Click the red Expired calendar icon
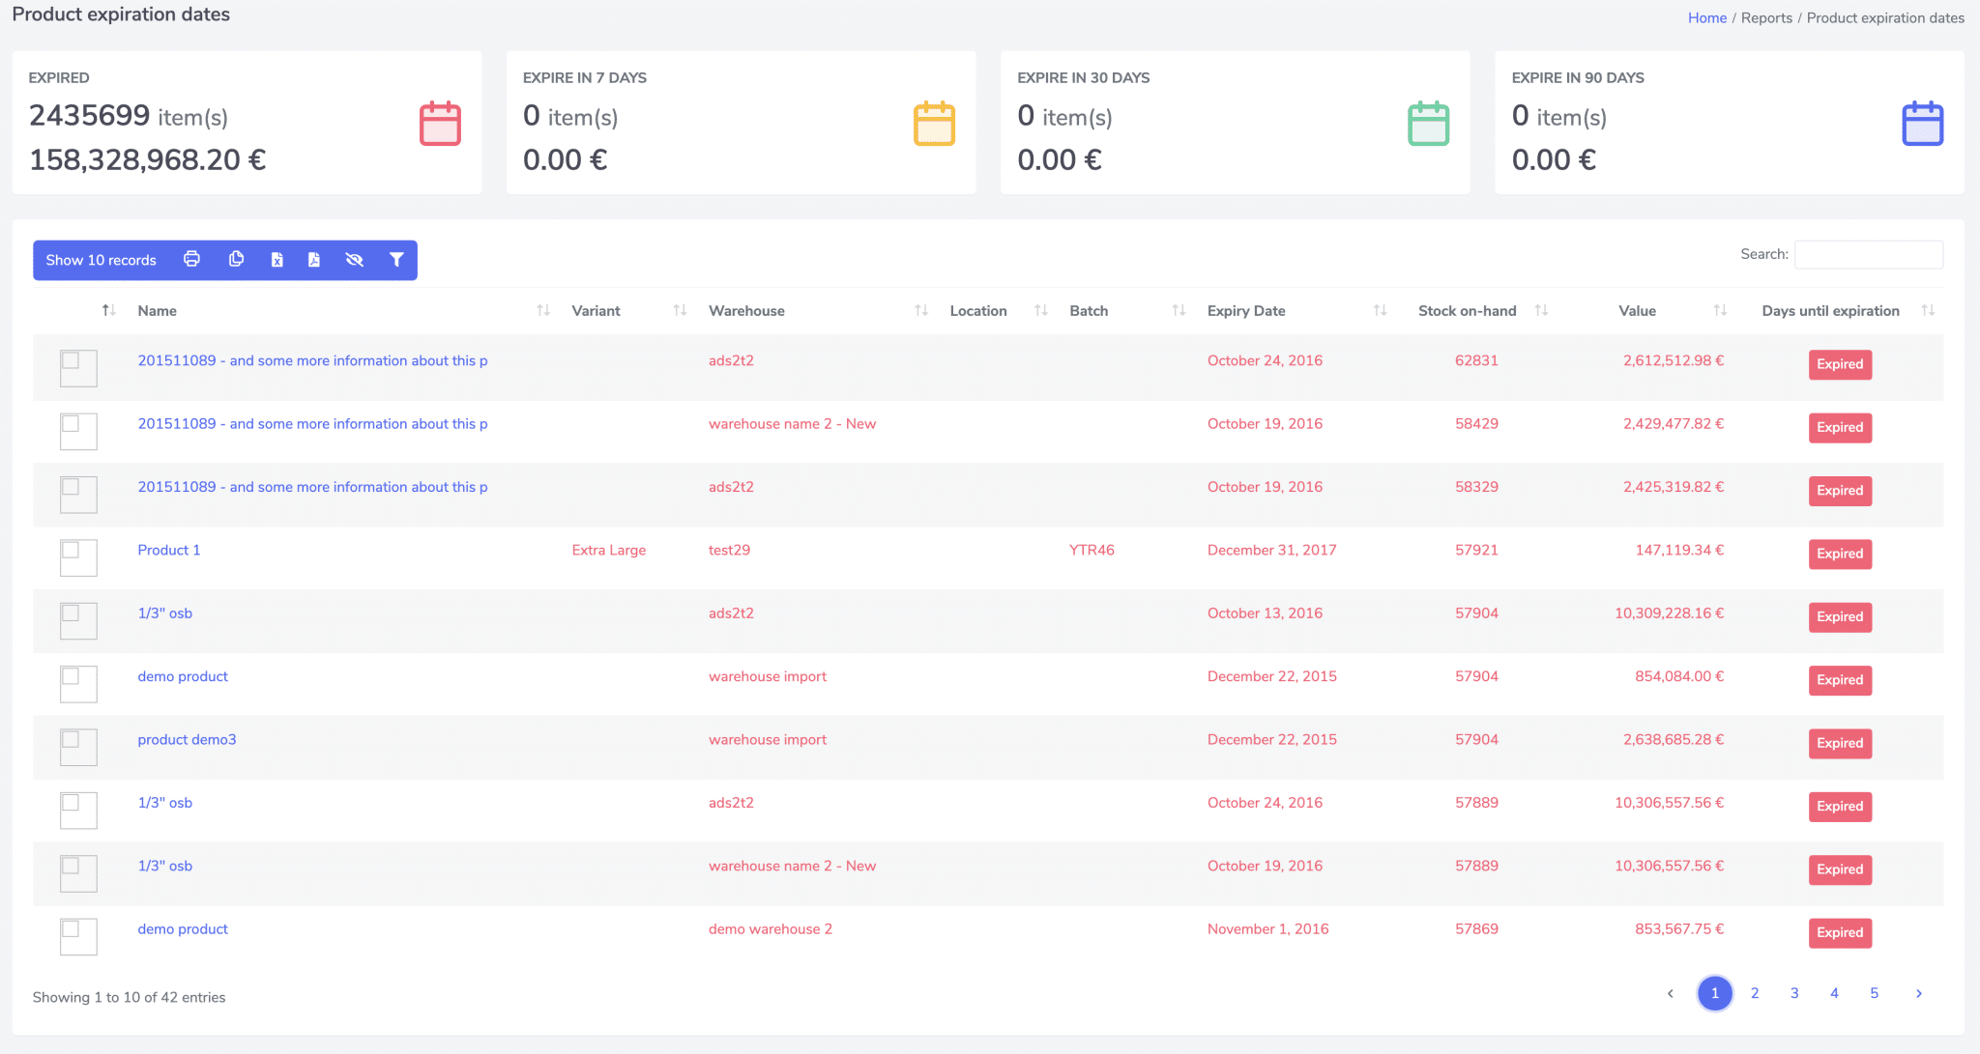This screenshot has height=1054, width=1980. pos(440,124)
